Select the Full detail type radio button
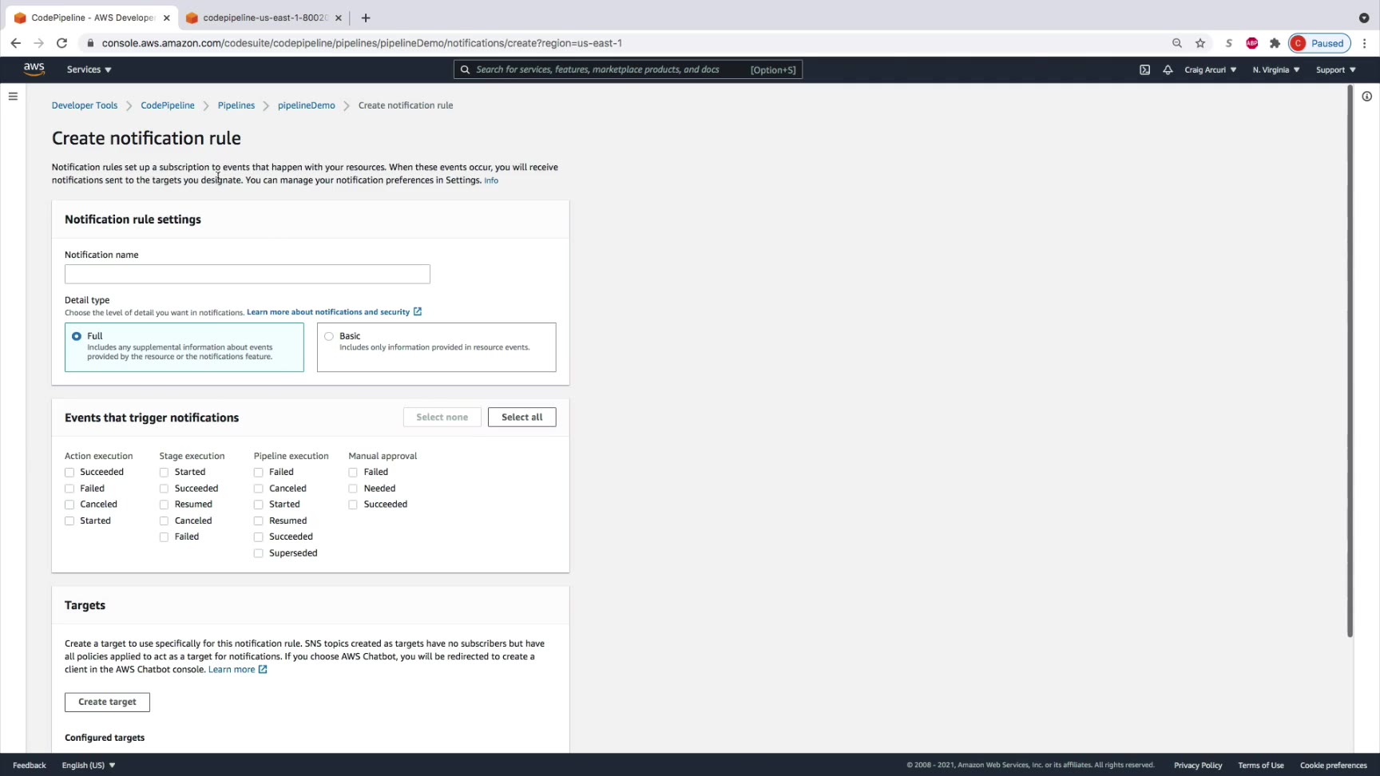1380x776 pixels. tap(77, 336)
